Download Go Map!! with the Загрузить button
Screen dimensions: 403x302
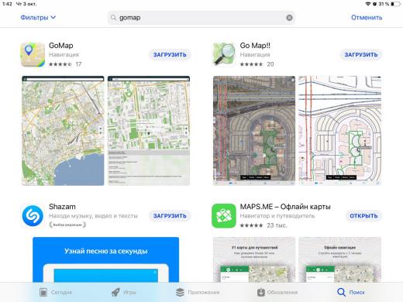coord(361,55)
